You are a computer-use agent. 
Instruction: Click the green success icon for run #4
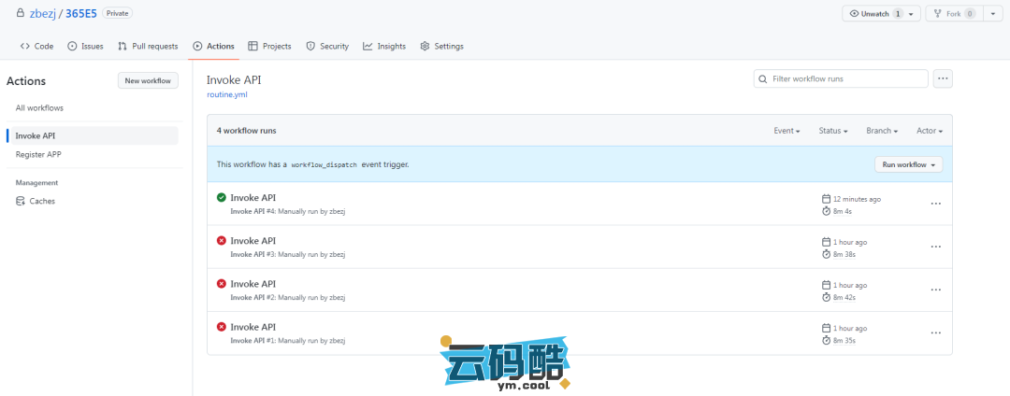[221, 198]
